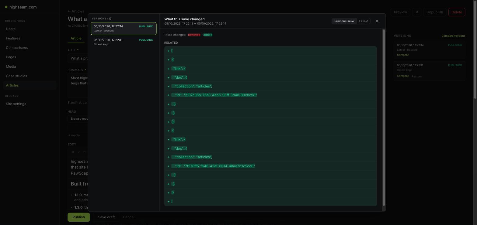The width and height of the screenshot is (477, 225).
Task: Open the Articles collection
Action: (30, 85)
